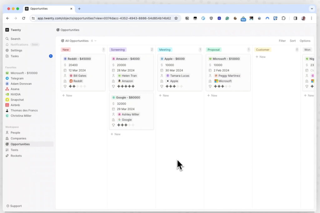Open the browser extensions puzzle icon

pyautogui.click(x=283, y=18)
